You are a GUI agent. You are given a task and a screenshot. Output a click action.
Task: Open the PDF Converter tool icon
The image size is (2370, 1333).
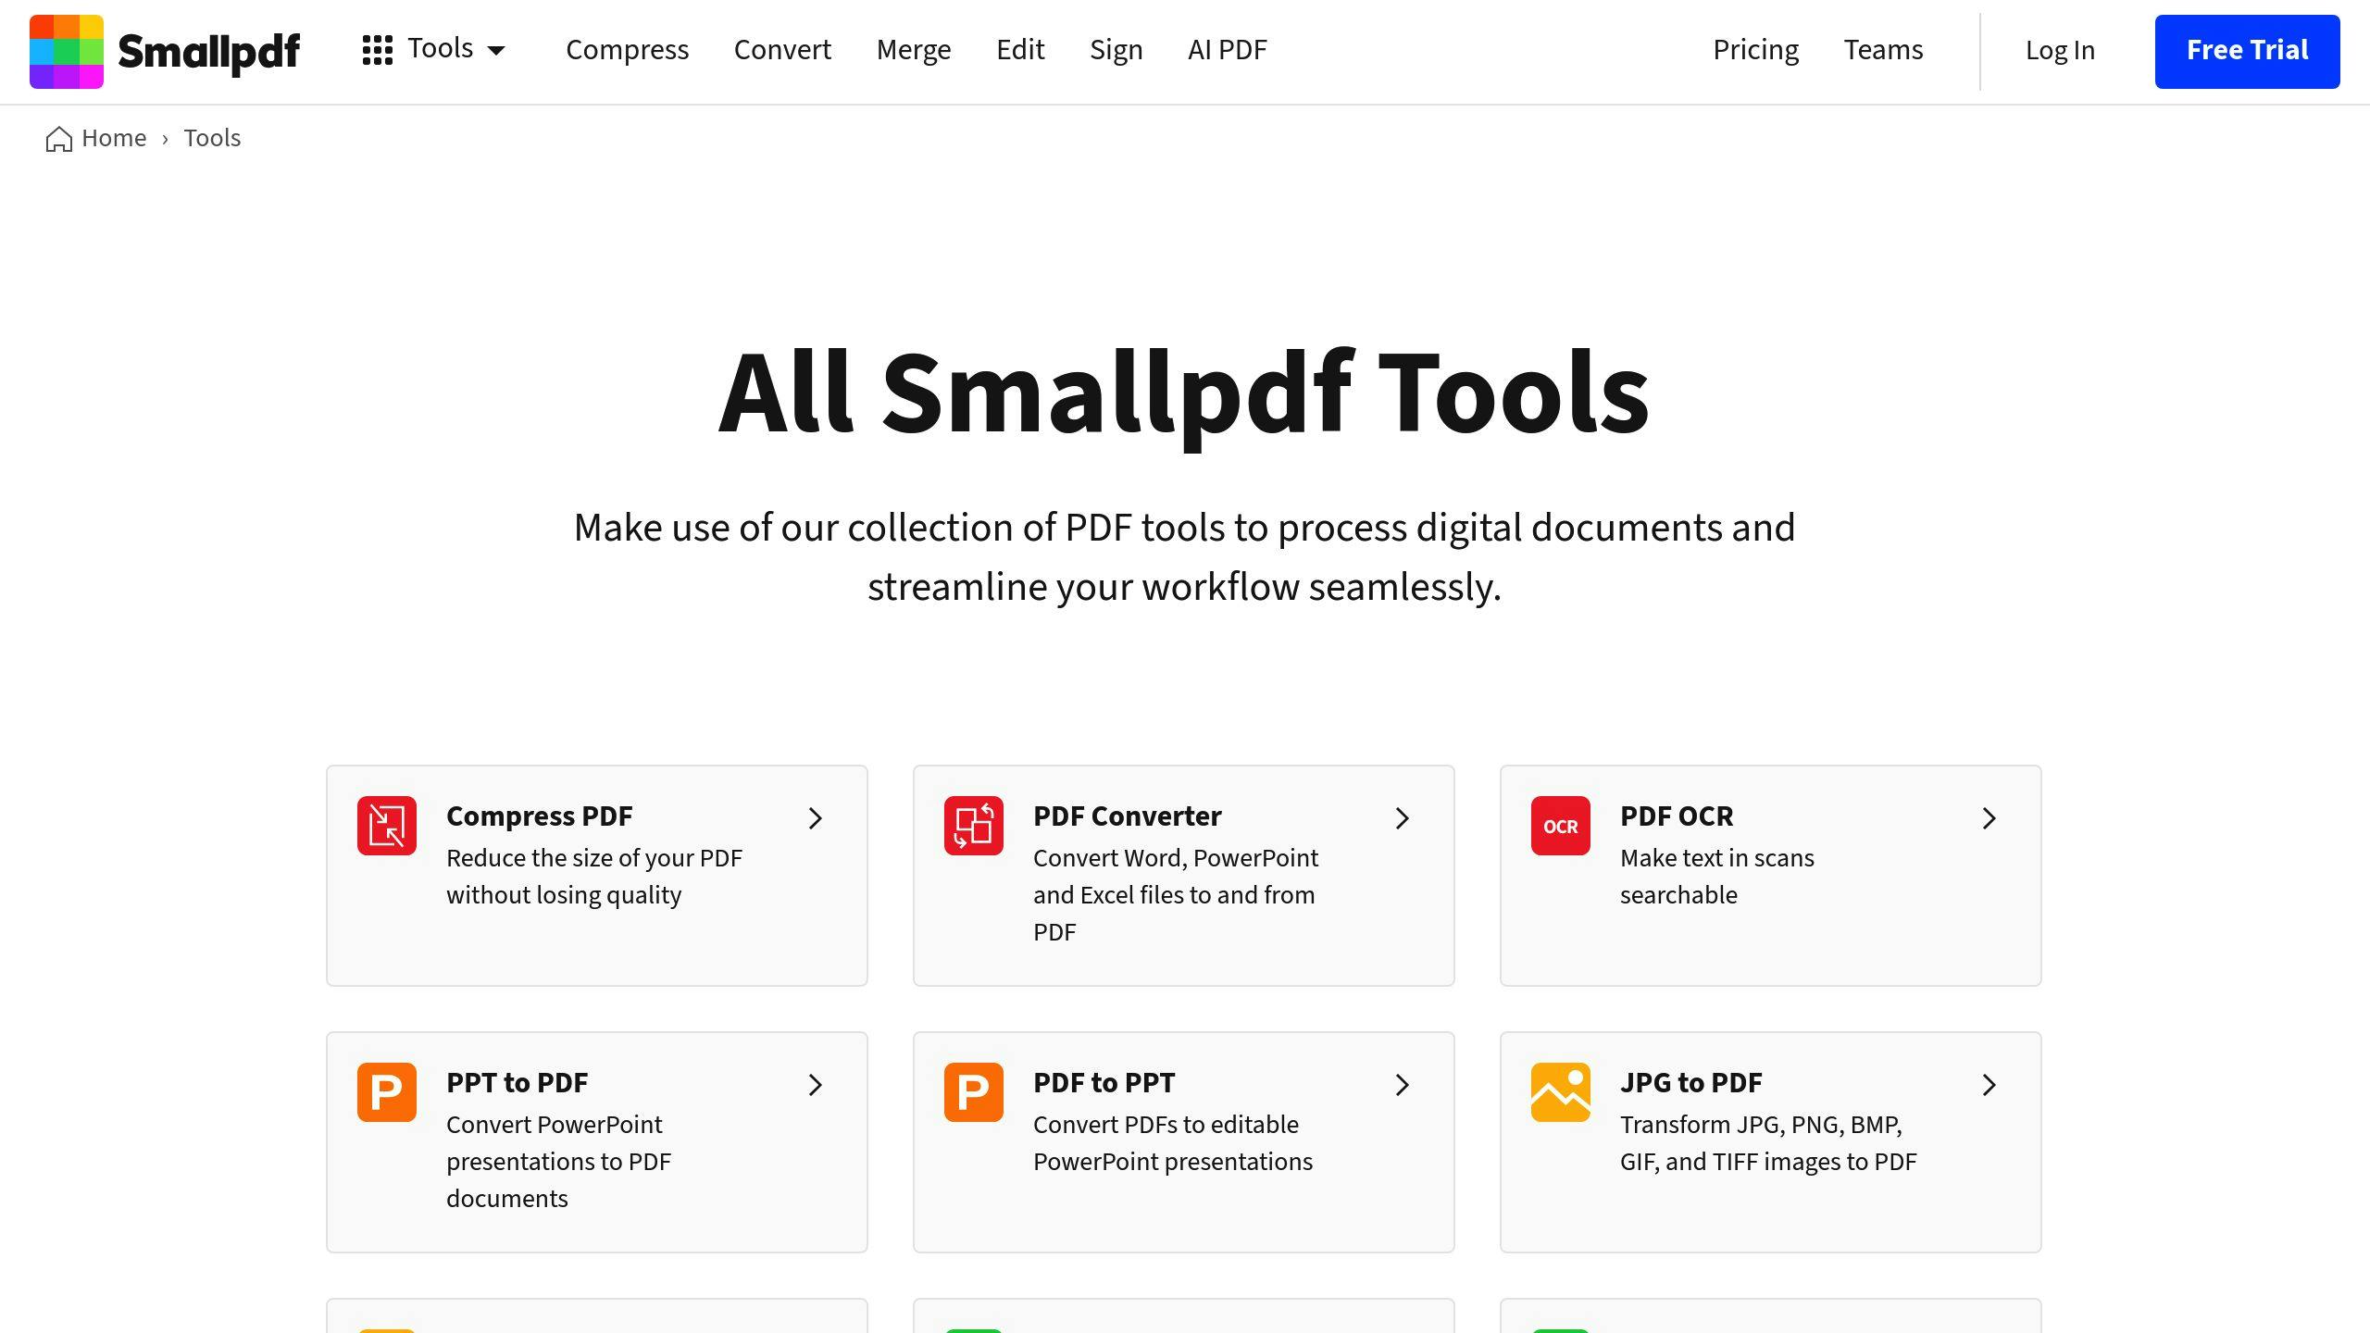973,825
